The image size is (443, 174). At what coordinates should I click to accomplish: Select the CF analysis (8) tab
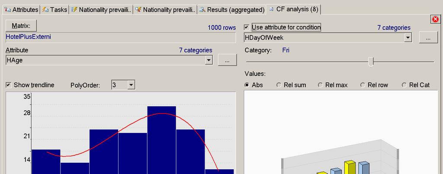coord(294,9)
